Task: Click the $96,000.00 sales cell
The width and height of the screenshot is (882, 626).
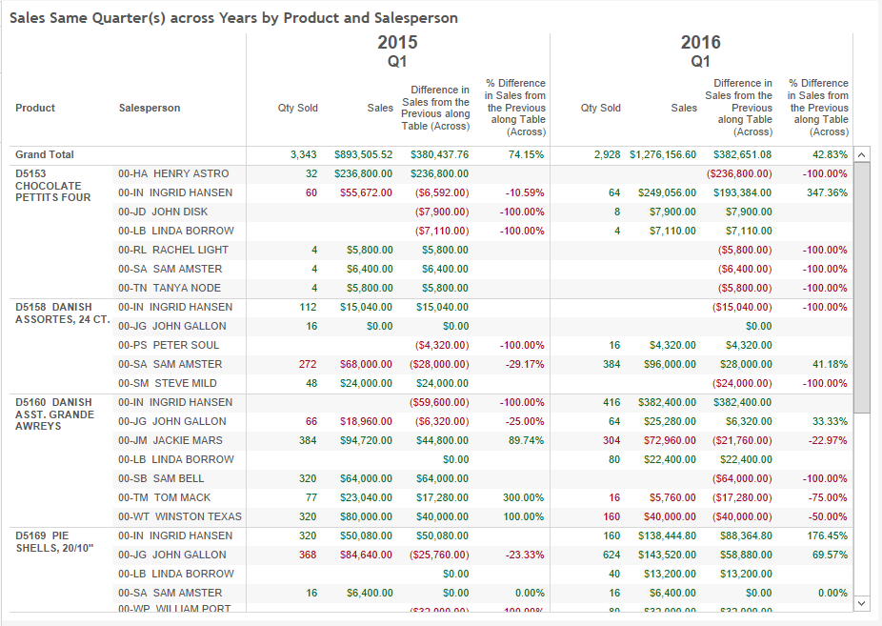Action: [670, 365]
